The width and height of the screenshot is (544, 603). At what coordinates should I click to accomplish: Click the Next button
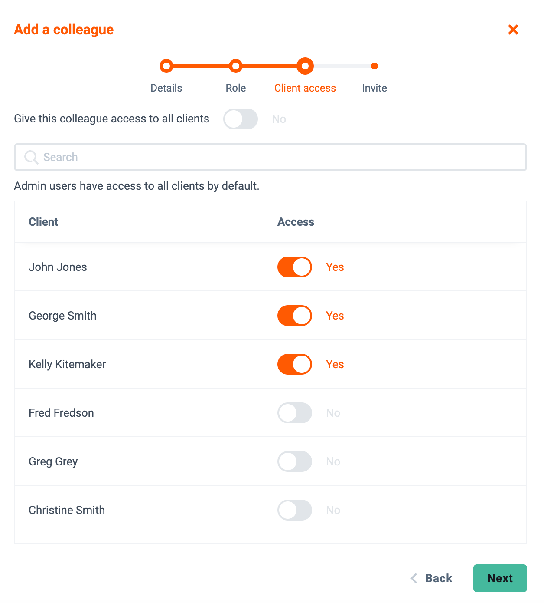pos(500,578)
